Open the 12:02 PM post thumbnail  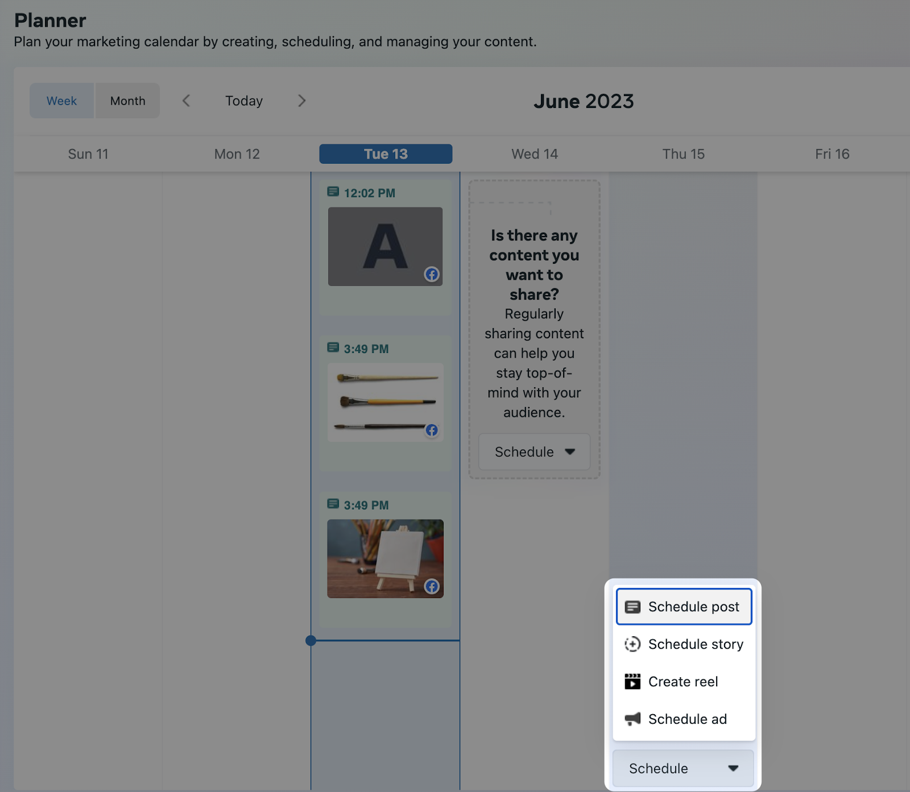385,246
